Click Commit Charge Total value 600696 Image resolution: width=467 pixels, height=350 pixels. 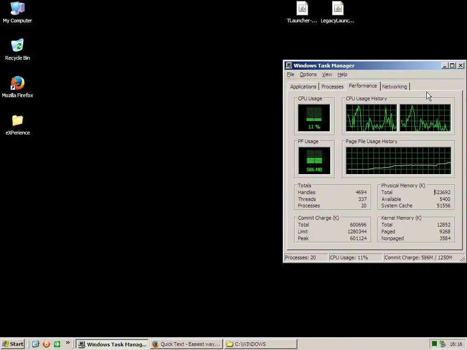(358, 225)
